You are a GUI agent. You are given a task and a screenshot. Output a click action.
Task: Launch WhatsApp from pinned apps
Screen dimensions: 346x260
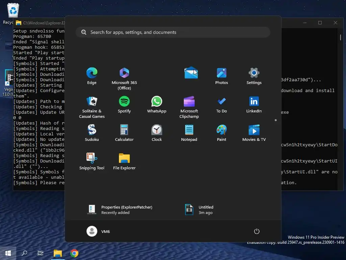click(157, 105)
